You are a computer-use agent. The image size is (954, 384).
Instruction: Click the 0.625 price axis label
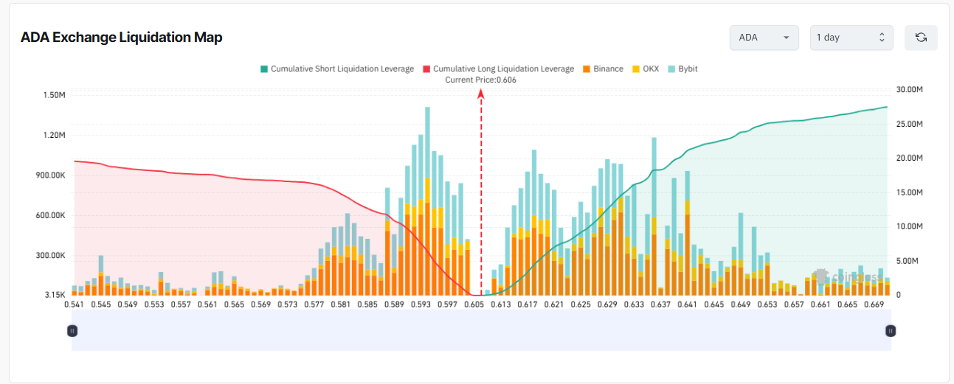coord(581,304)
